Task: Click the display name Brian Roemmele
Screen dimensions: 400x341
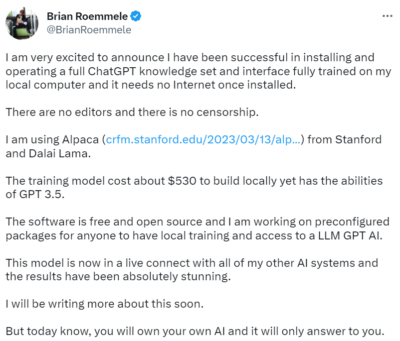Action: pos(87,16)
